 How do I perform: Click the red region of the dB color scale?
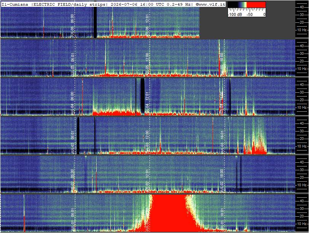256,5
